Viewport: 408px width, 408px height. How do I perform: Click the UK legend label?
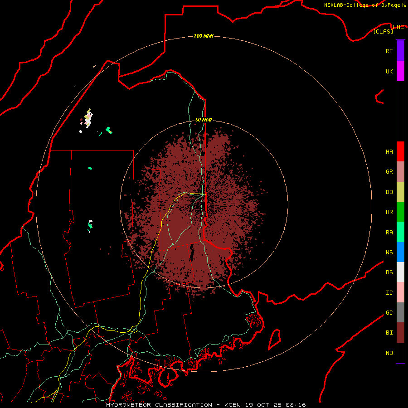point(389,72)
